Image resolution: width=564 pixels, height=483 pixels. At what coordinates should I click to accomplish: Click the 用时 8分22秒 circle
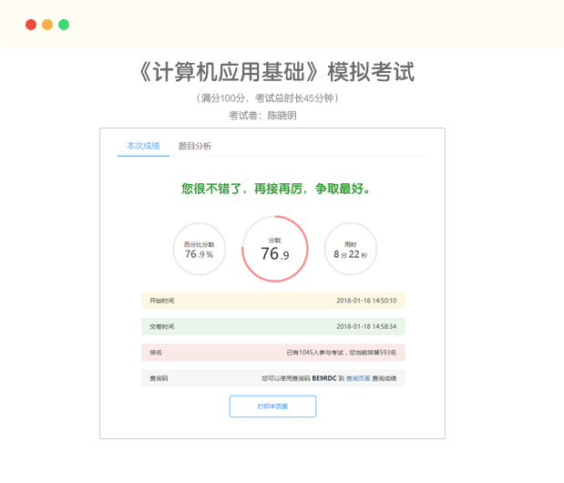350,250
